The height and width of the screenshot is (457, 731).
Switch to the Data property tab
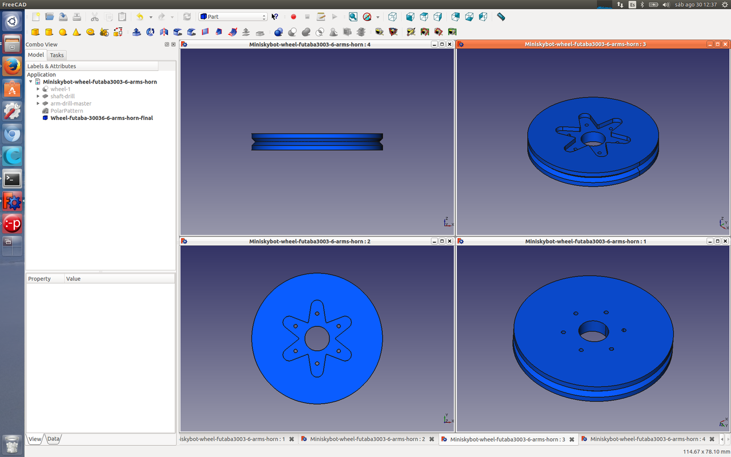pos(53,439)
